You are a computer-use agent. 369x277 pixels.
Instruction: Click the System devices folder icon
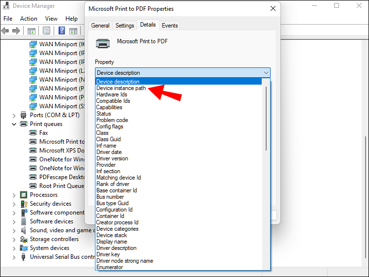(24, 248)
